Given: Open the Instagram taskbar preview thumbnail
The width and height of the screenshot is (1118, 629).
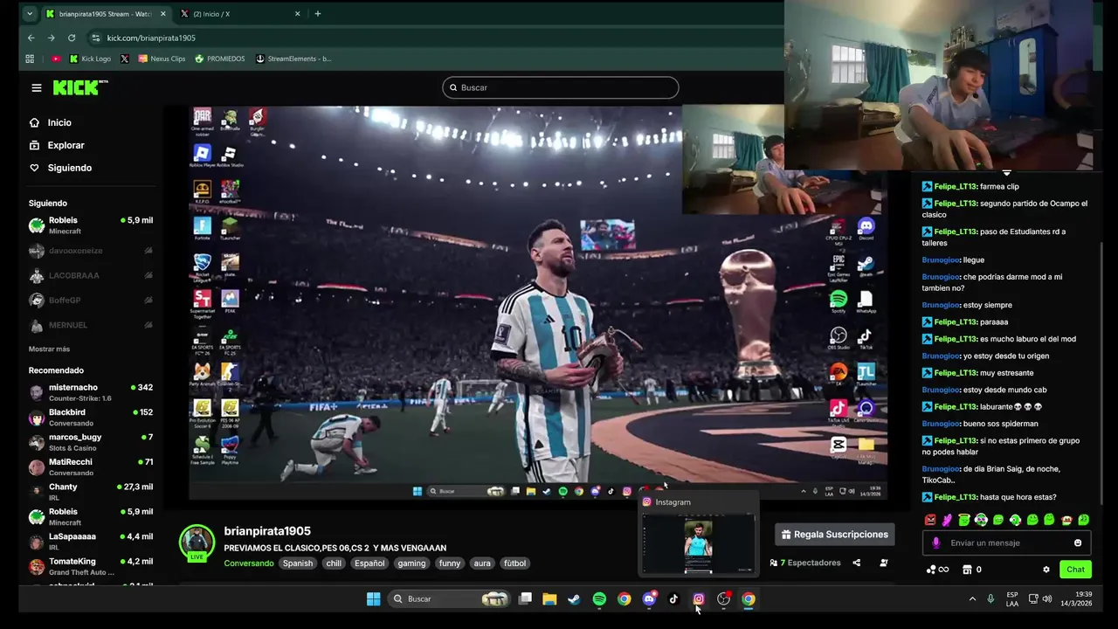Looking at the screenshot, I should [x=698, y=544].
